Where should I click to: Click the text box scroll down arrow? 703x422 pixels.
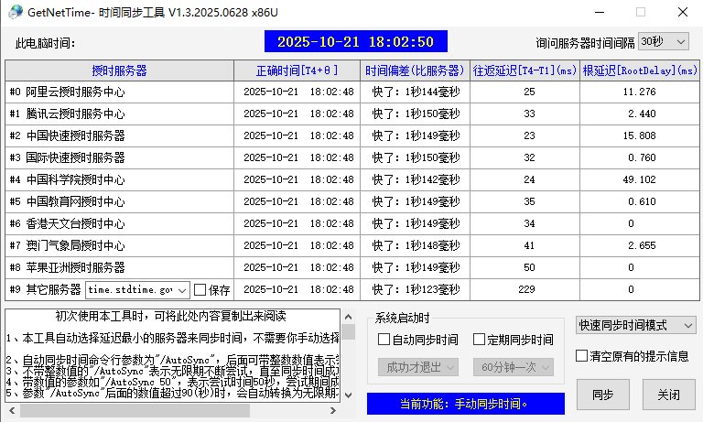coord(349,395)
